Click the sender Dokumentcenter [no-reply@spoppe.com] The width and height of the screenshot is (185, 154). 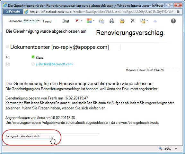(59, 47)
